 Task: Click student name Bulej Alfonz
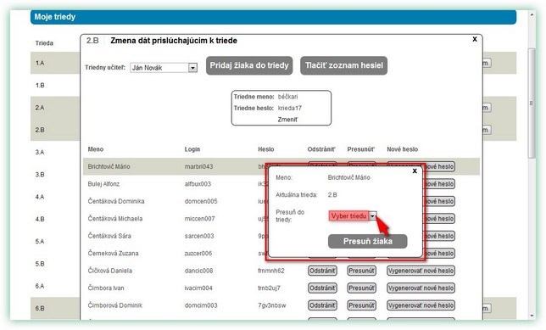point(103,184)
